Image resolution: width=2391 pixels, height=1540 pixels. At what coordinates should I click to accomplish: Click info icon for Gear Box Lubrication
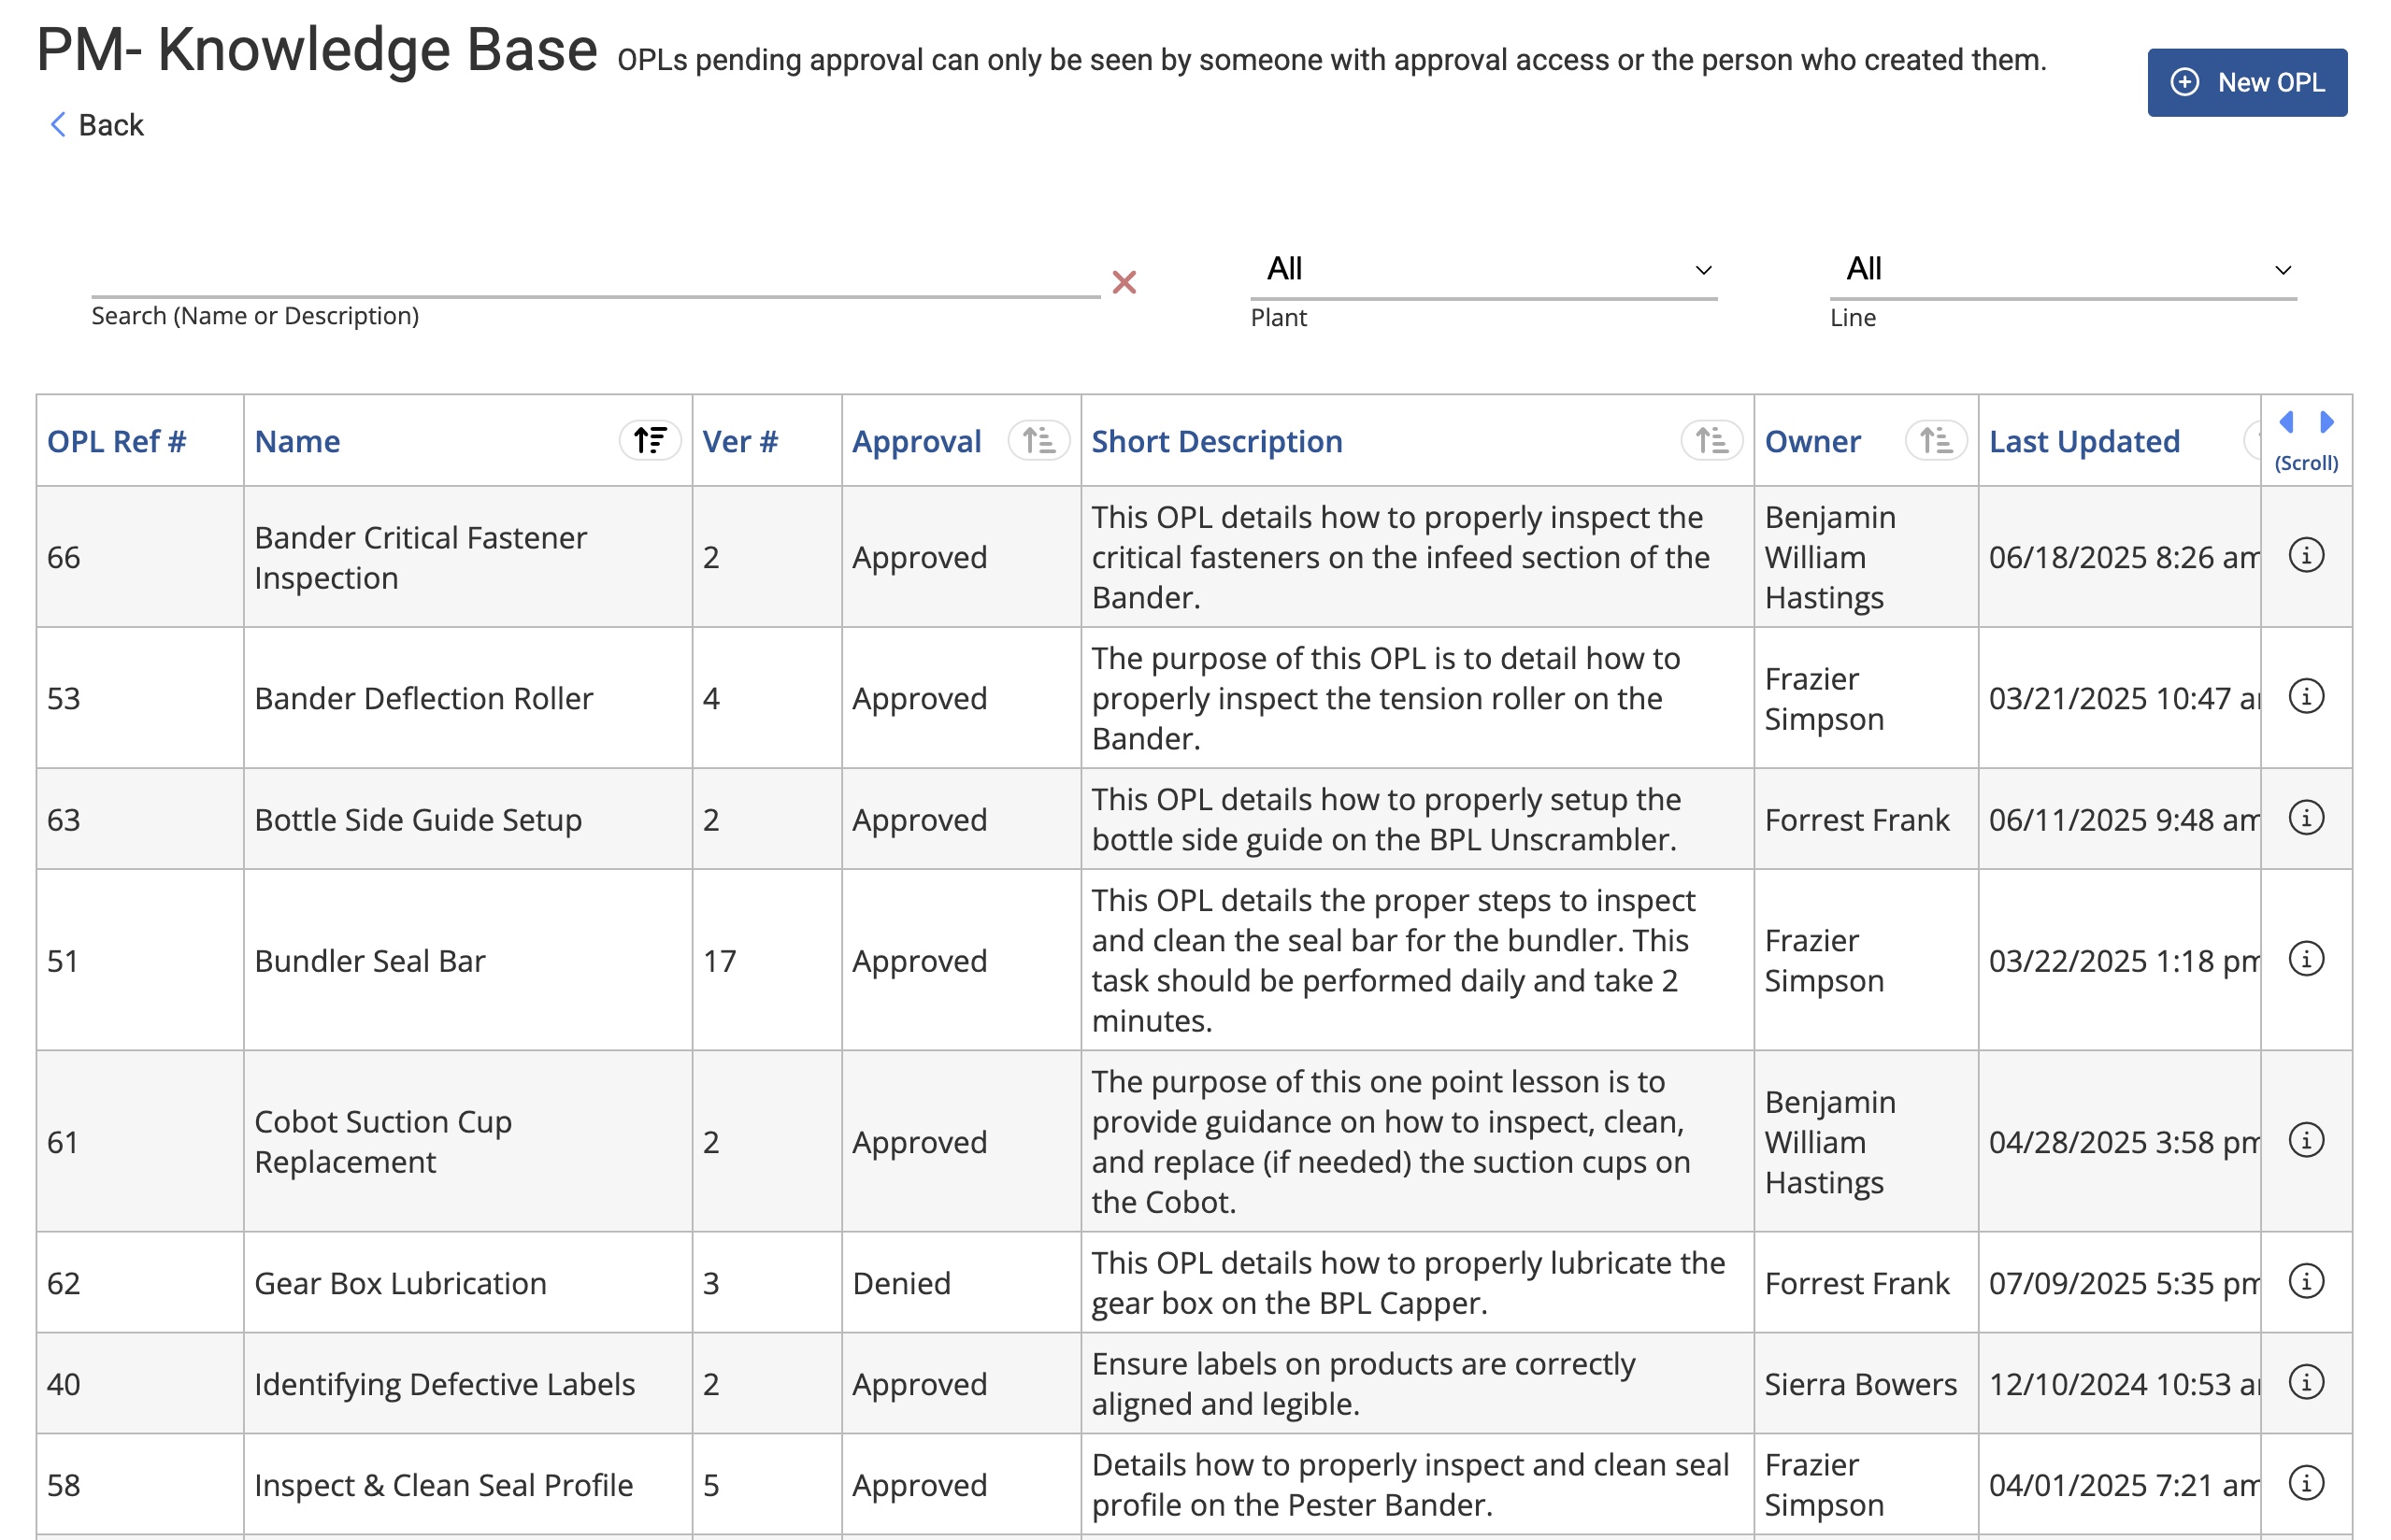[2305, 1281]
